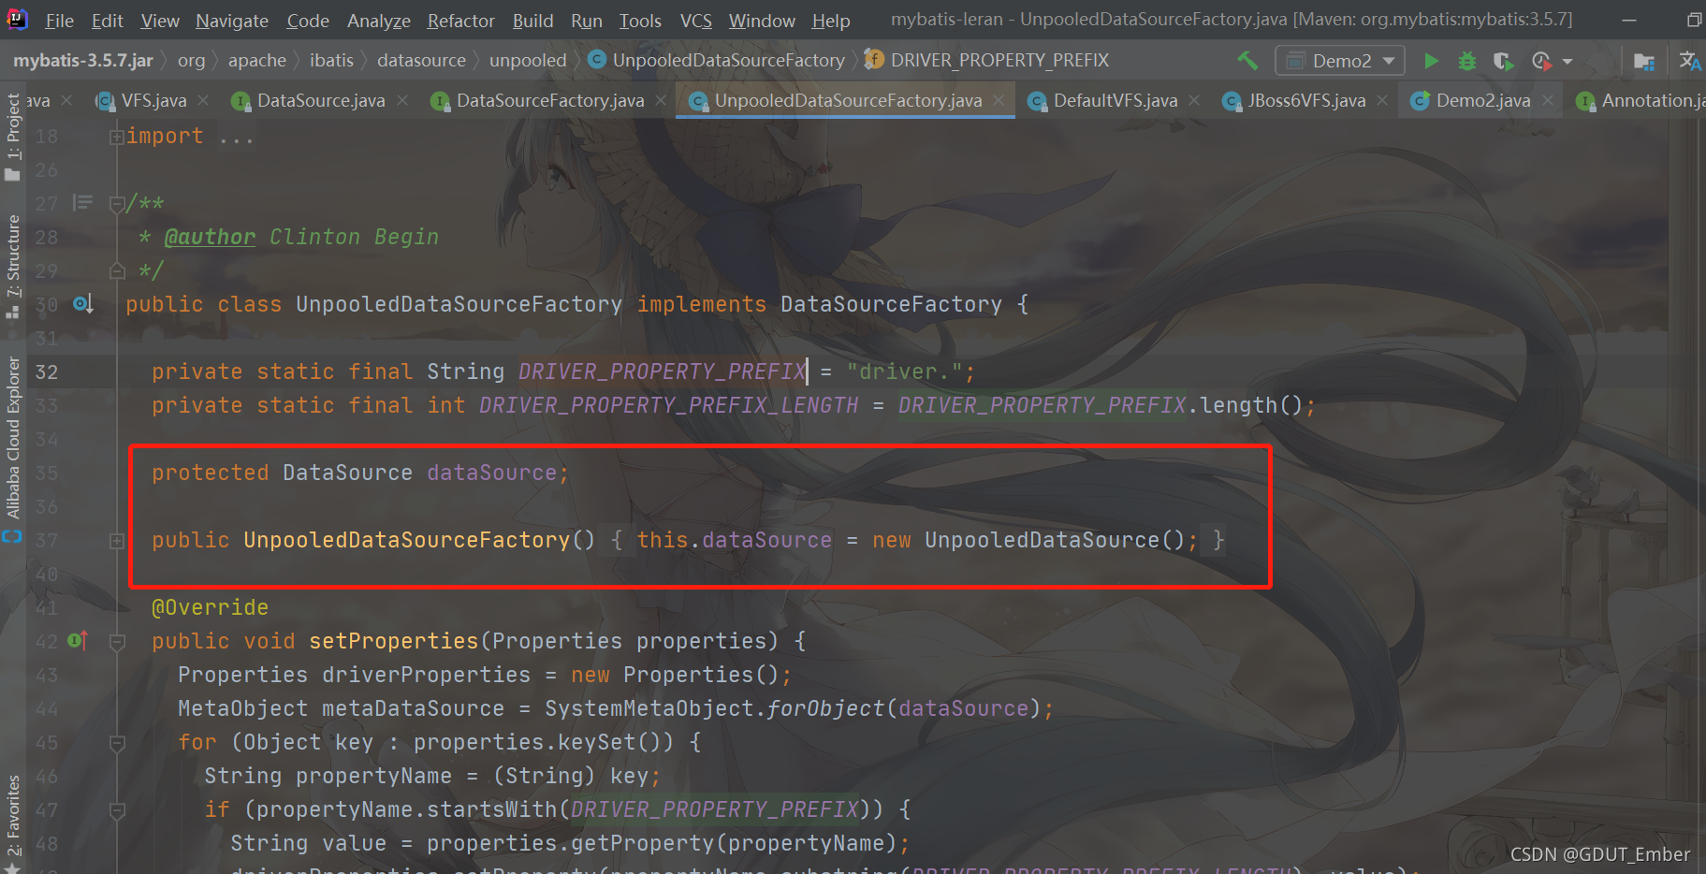Click the implements-method gutter icon at line 42

pos(79,640)
